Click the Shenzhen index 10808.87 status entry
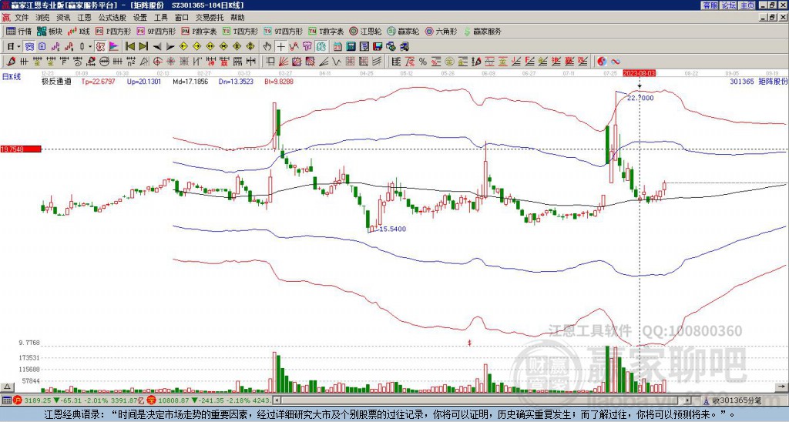The image size is (789, 422). (x=210, y=400)
